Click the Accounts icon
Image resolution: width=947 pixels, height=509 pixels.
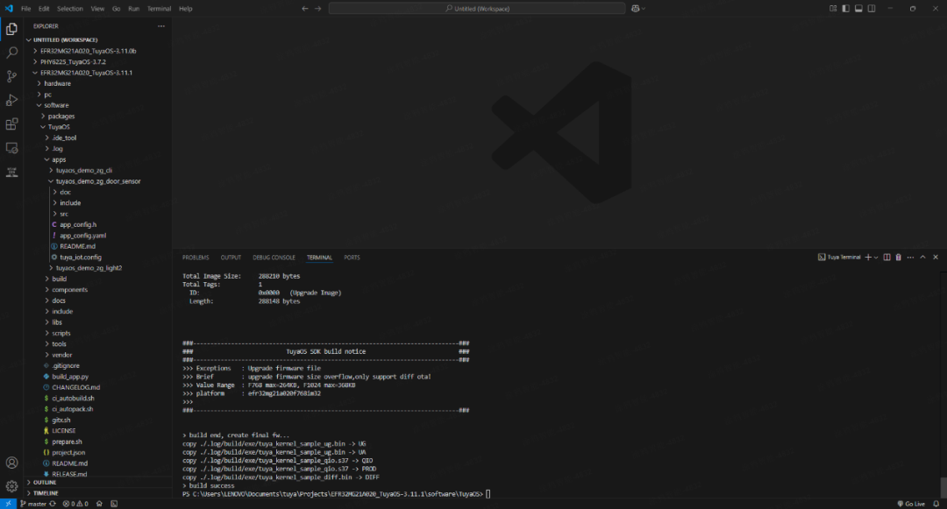(11, 463)
